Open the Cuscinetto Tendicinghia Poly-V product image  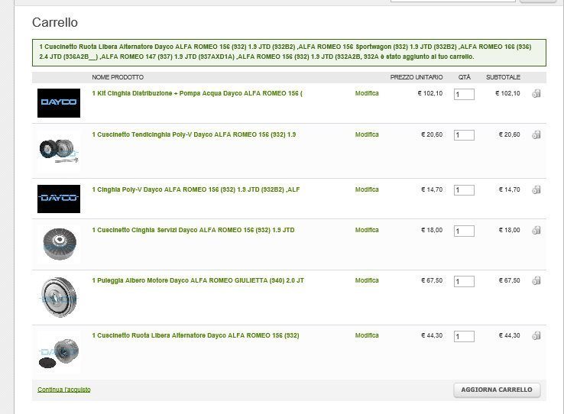59,151
